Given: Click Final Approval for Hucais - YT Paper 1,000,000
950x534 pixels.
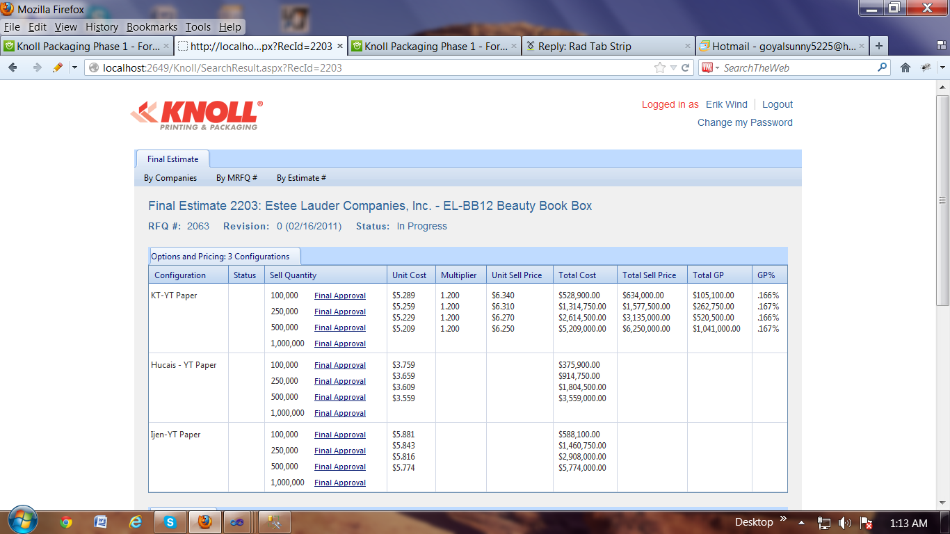Looking at the screenshot, I should (x=340, y=413).
